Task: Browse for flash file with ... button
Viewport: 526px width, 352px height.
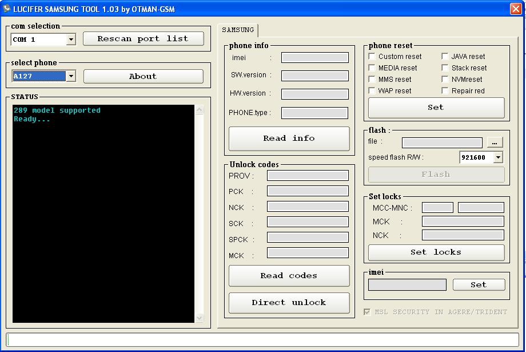Action: click(x=495, y=143)
